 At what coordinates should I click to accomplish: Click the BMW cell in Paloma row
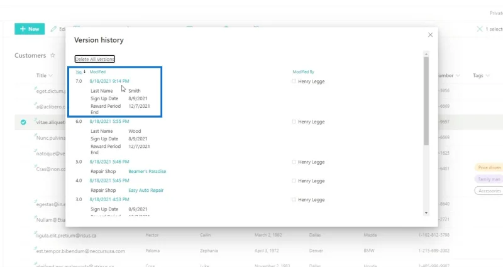click(369, 251)
